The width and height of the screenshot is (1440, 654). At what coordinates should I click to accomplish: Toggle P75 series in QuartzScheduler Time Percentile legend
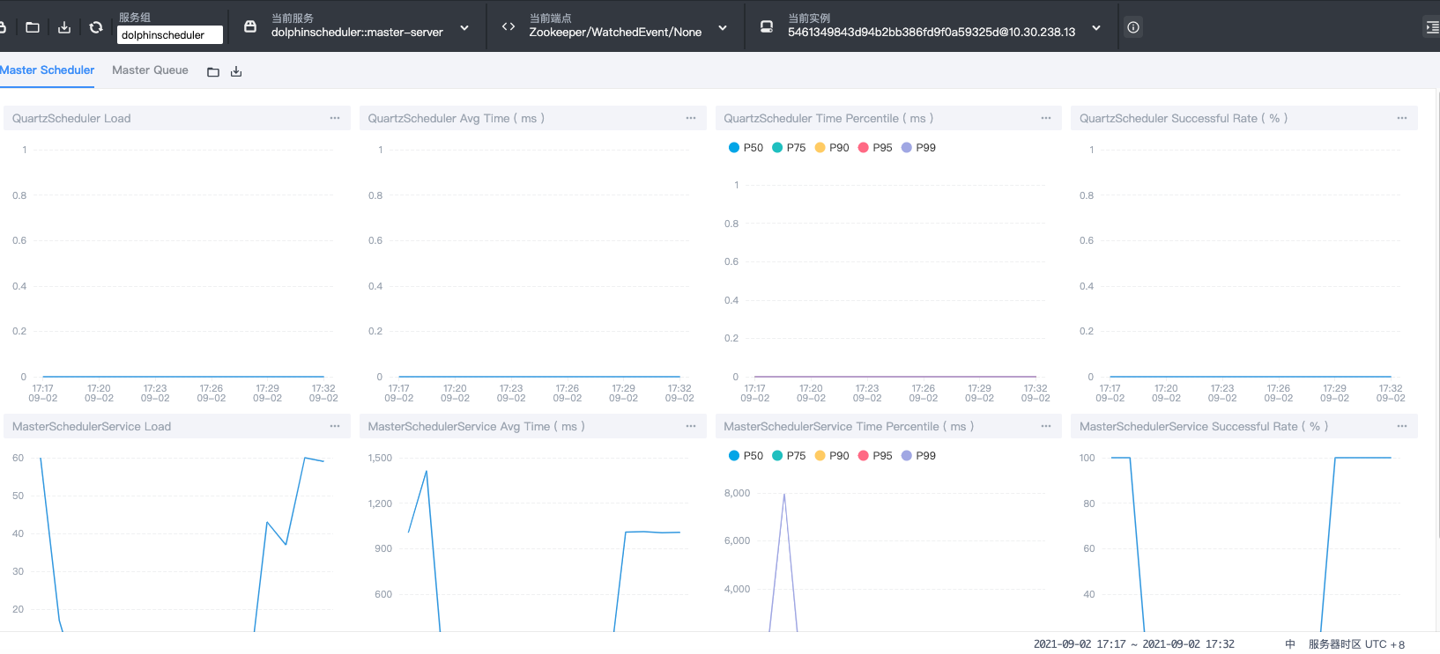pyautogui.click(x=789, y=148)
